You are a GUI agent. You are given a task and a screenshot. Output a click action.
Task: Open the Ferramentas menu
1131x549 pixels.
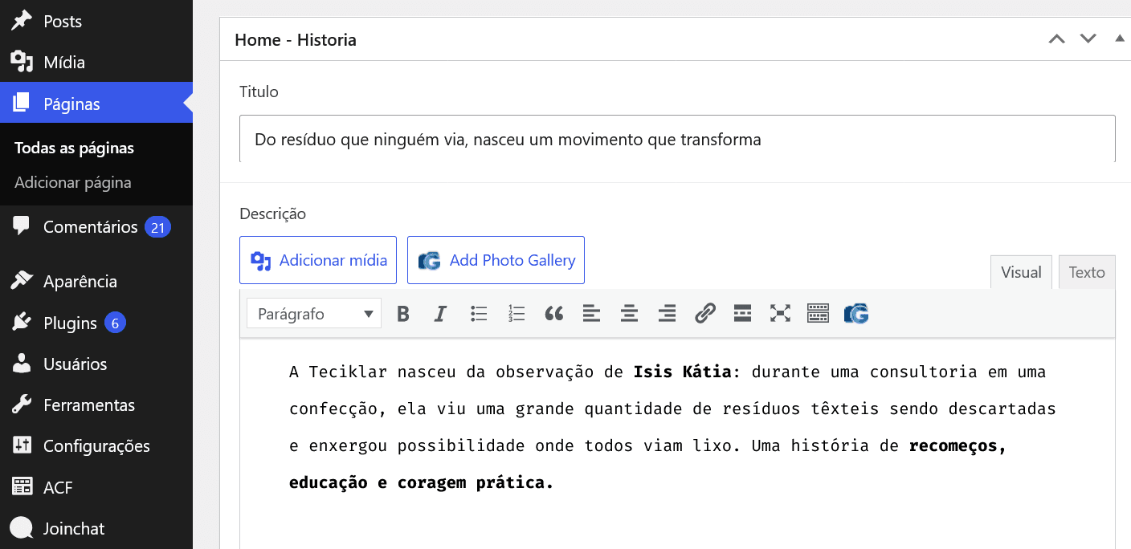tap(96, 405)
